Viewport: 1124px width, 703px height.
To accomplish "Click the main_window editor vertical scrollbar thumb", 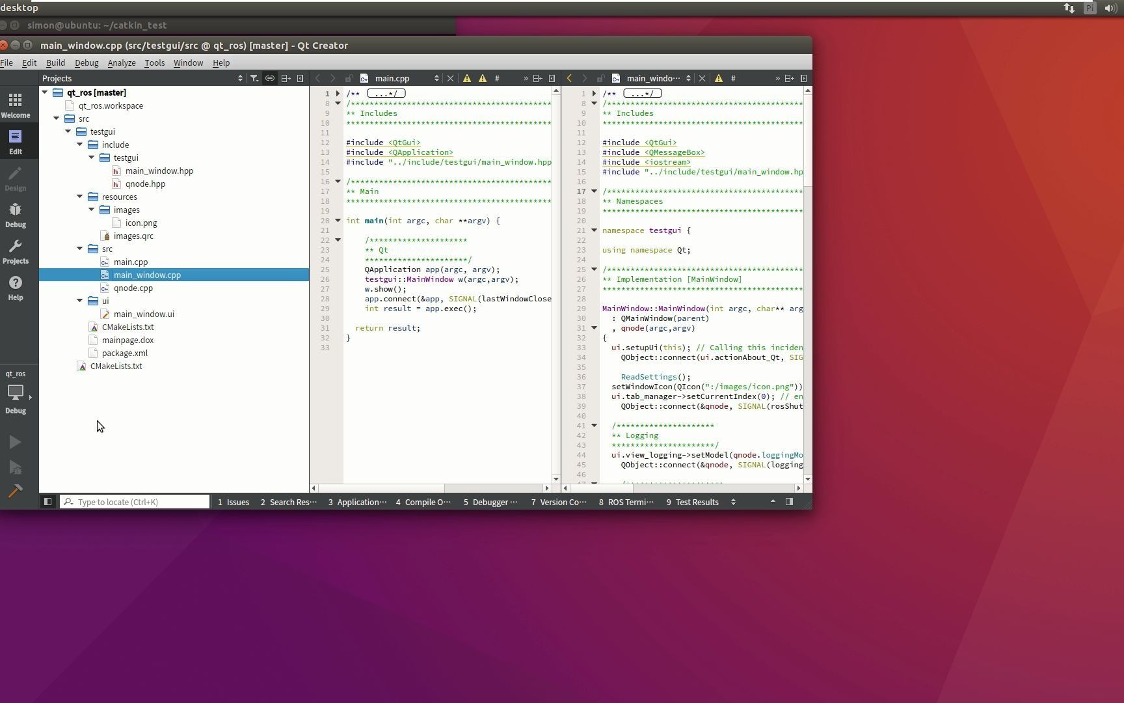I will coord(808,141).
